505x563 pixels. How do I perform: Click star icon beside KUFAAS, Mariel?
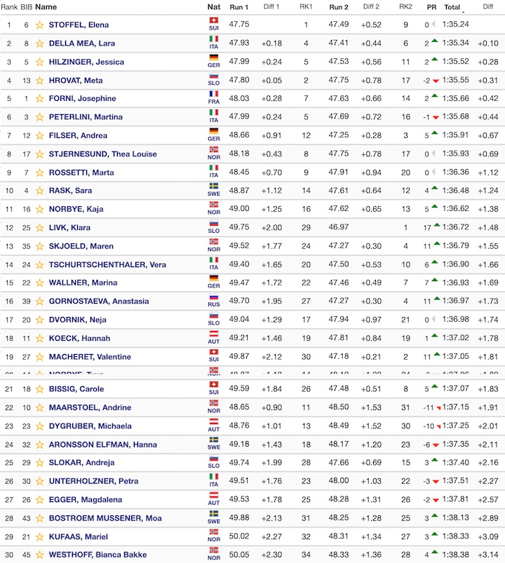pyautogui.click(x=39, y=537)
